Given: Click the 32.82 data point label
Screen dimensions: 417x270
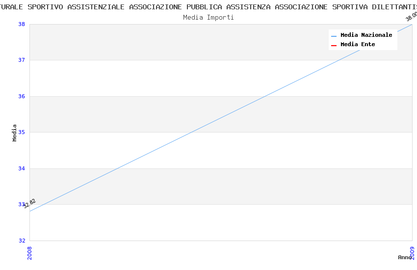Looking at the screenshot, I should point(29,203).
